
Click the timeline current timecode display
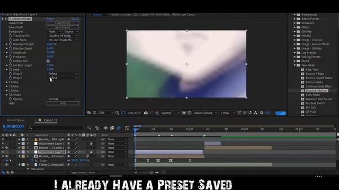coord(13,127)
